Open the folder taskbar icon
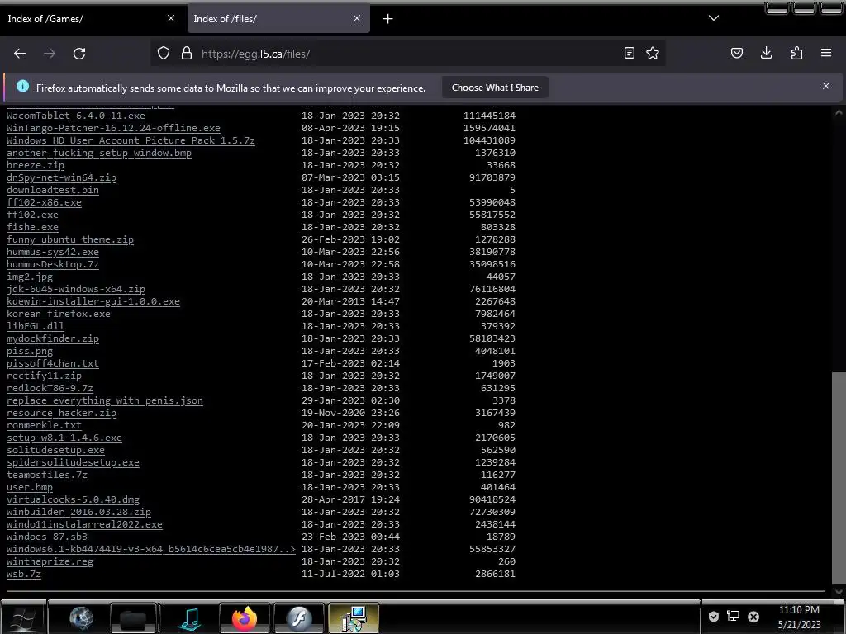 (x=133, y=617)
